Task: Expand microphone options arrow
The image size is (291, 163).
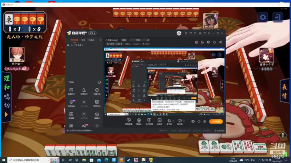Action: tap(174, 121)
